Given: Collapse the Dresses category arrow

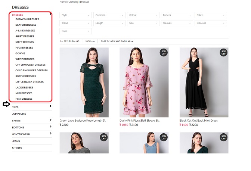Looking at the screenshot, I should tap(50, 15).
